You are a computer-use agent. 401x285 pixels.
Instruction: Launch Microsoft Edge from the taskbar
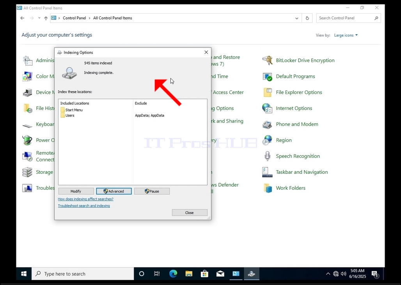click(x=173, y=274)
